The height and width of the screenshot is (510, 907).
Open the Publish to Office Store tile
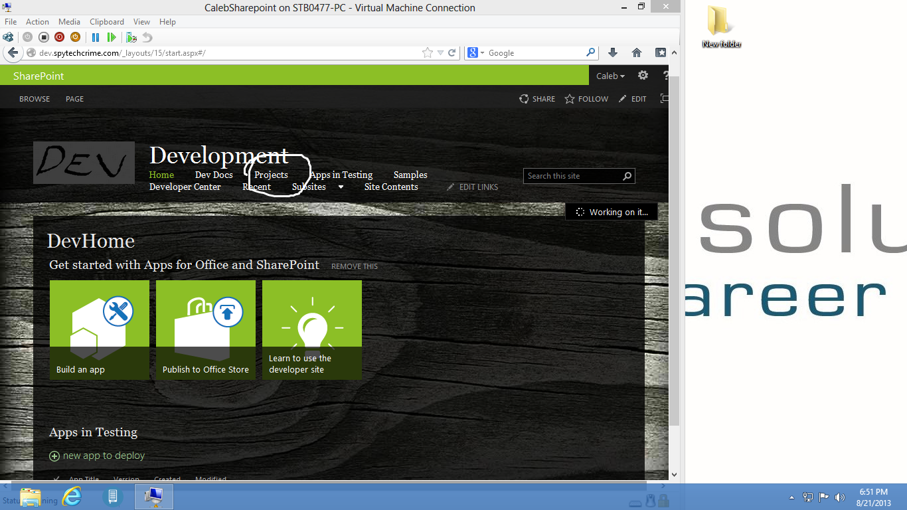click(206, 330)
